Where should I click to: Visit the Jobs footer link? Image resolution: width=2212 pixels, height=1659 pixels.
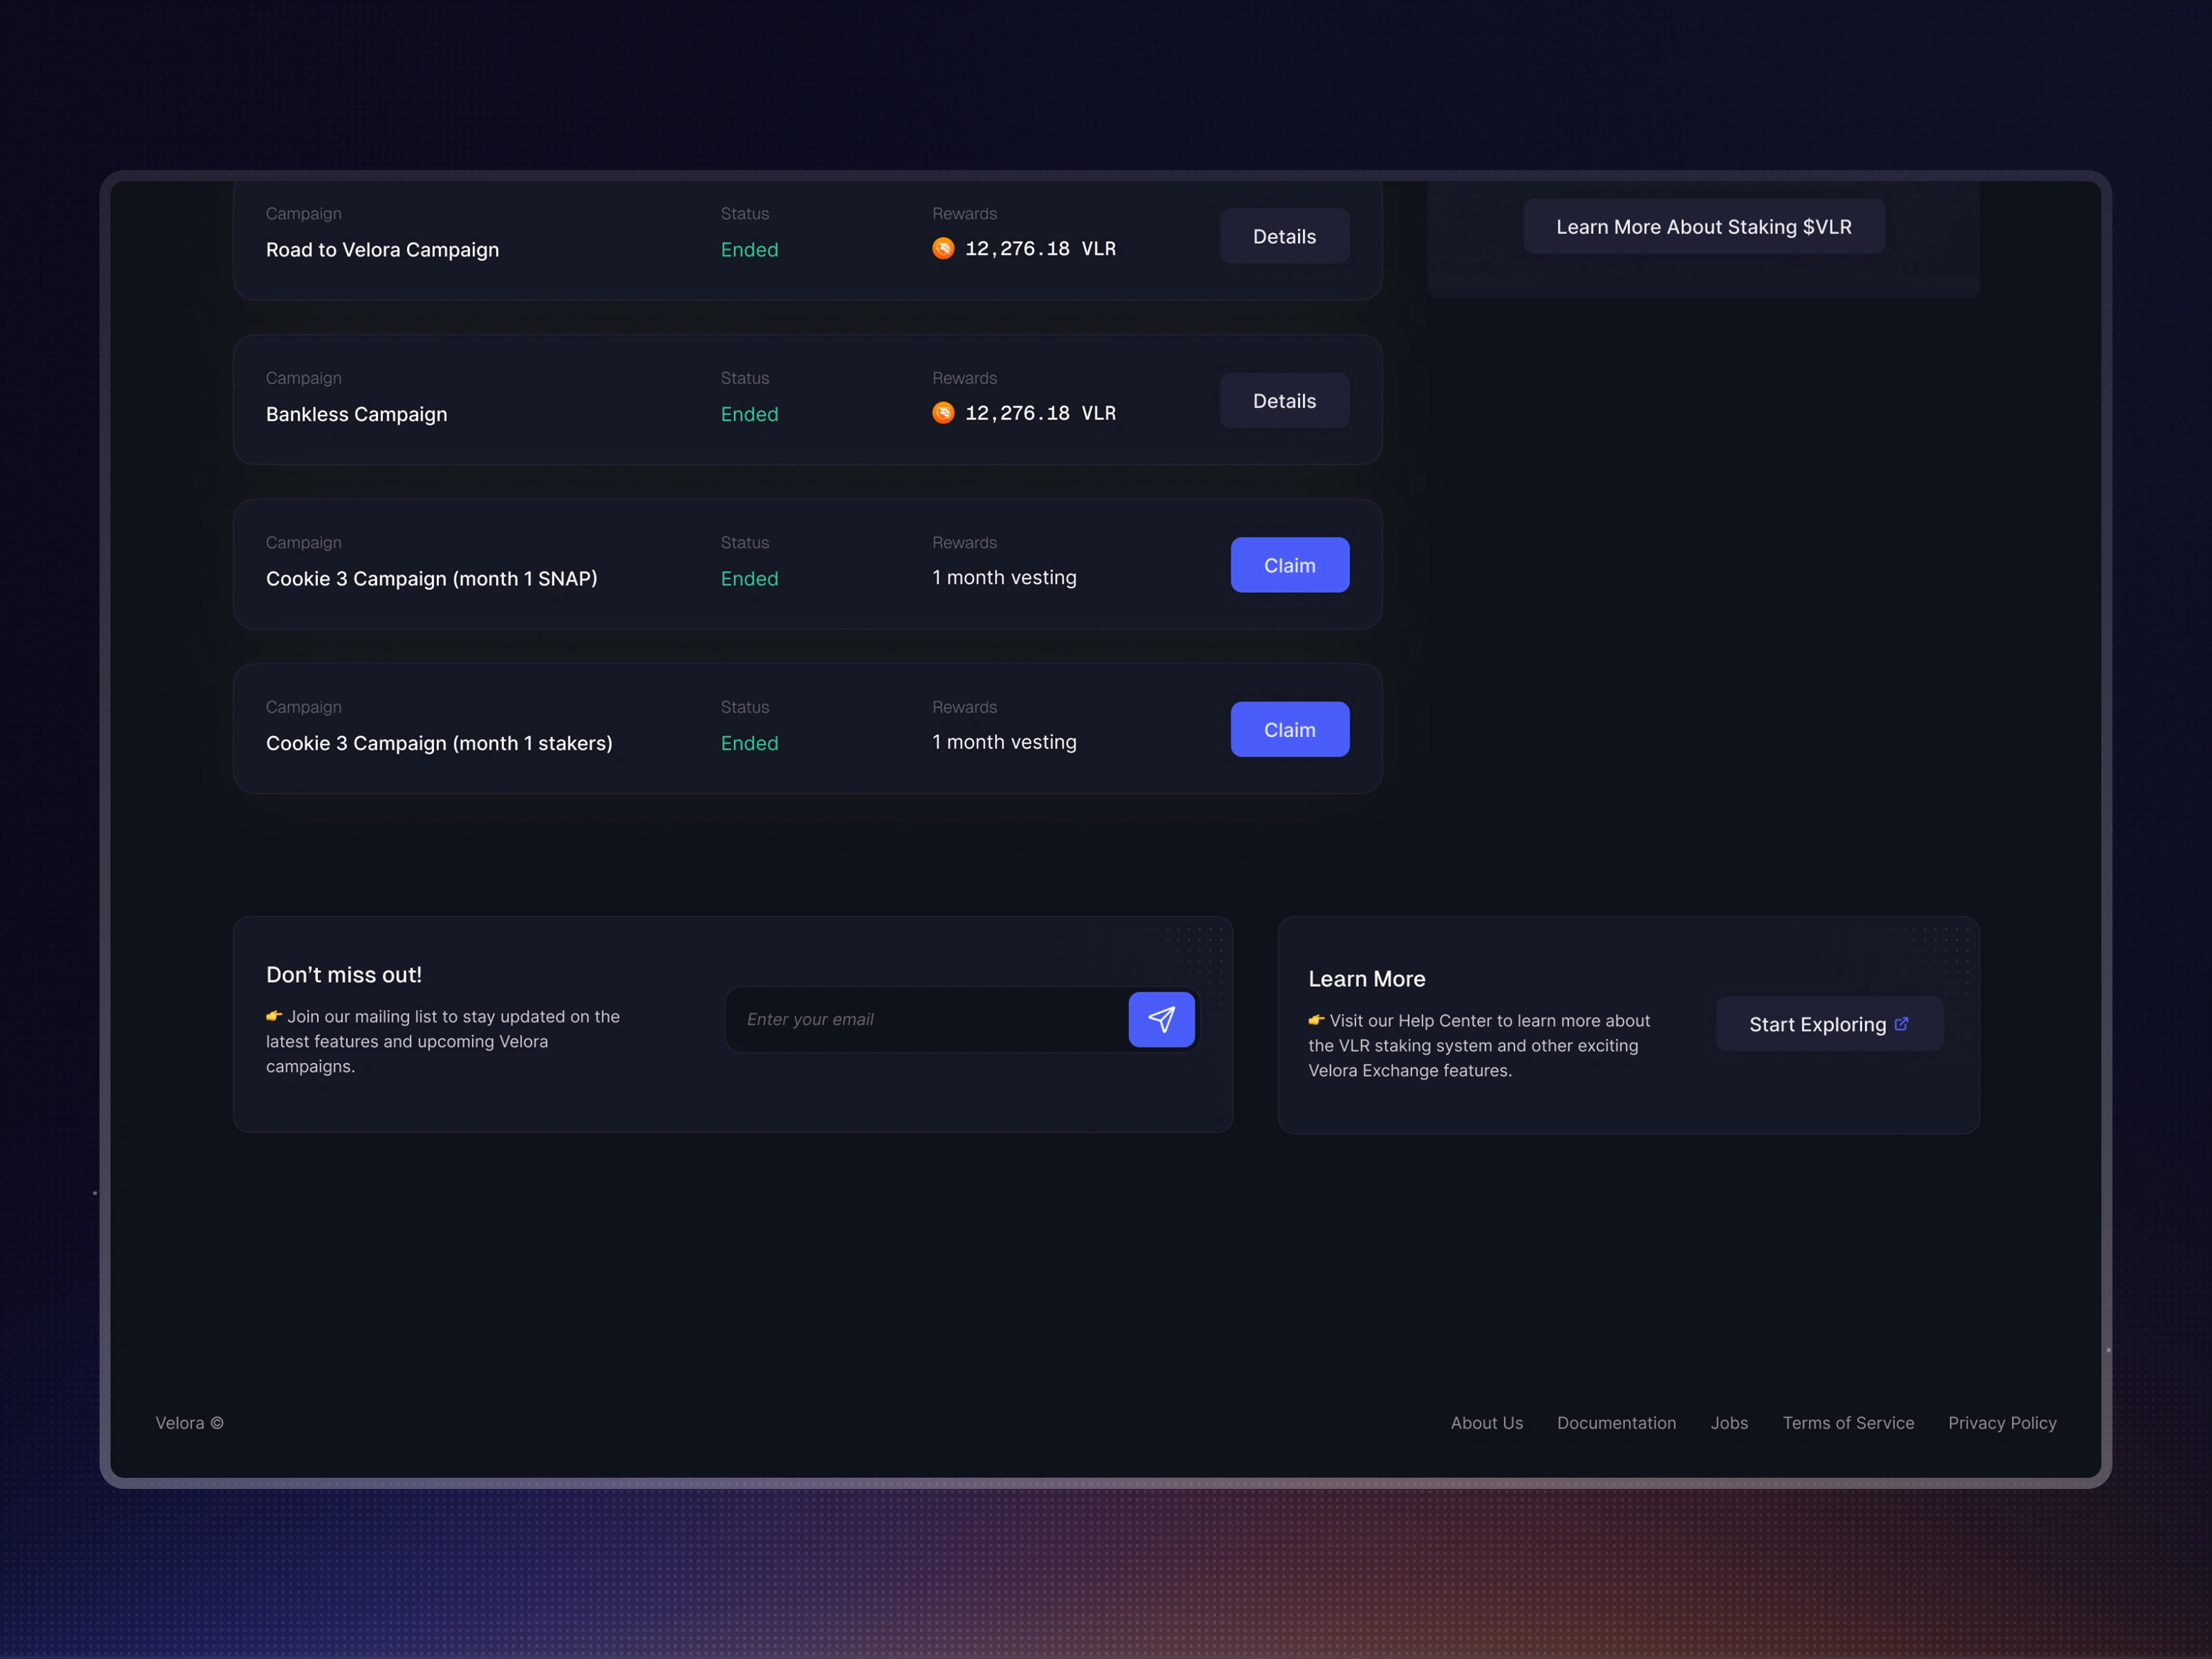click(1729, 1423)
